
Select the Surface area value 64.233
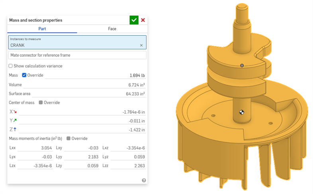coord(135,94)
